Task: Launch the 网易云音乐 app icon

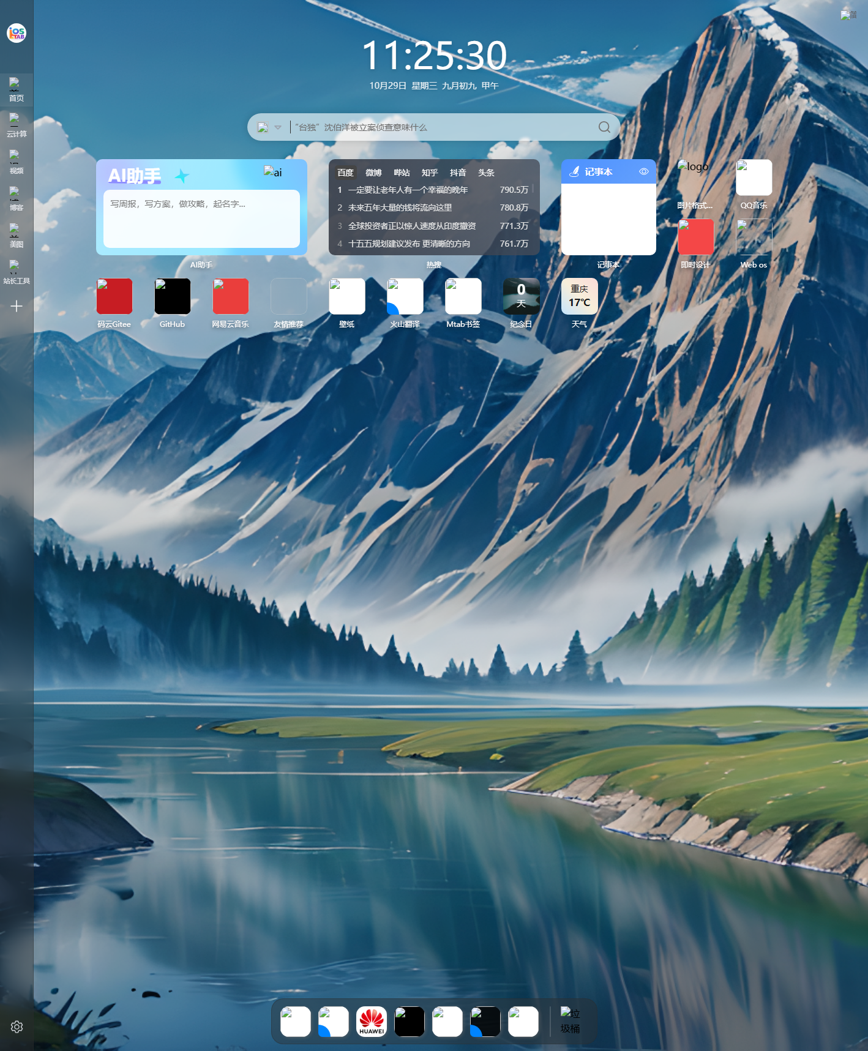Action: coord(230,296)
